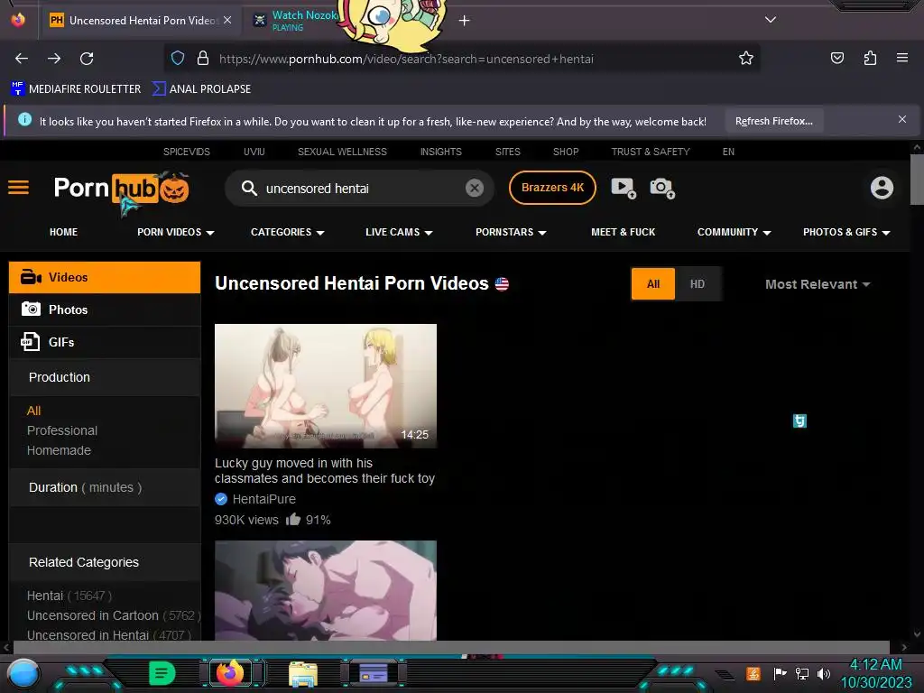Bookmark this page with the star icon
The width and height of the screenshot is (924, 693).
[746, 59]
